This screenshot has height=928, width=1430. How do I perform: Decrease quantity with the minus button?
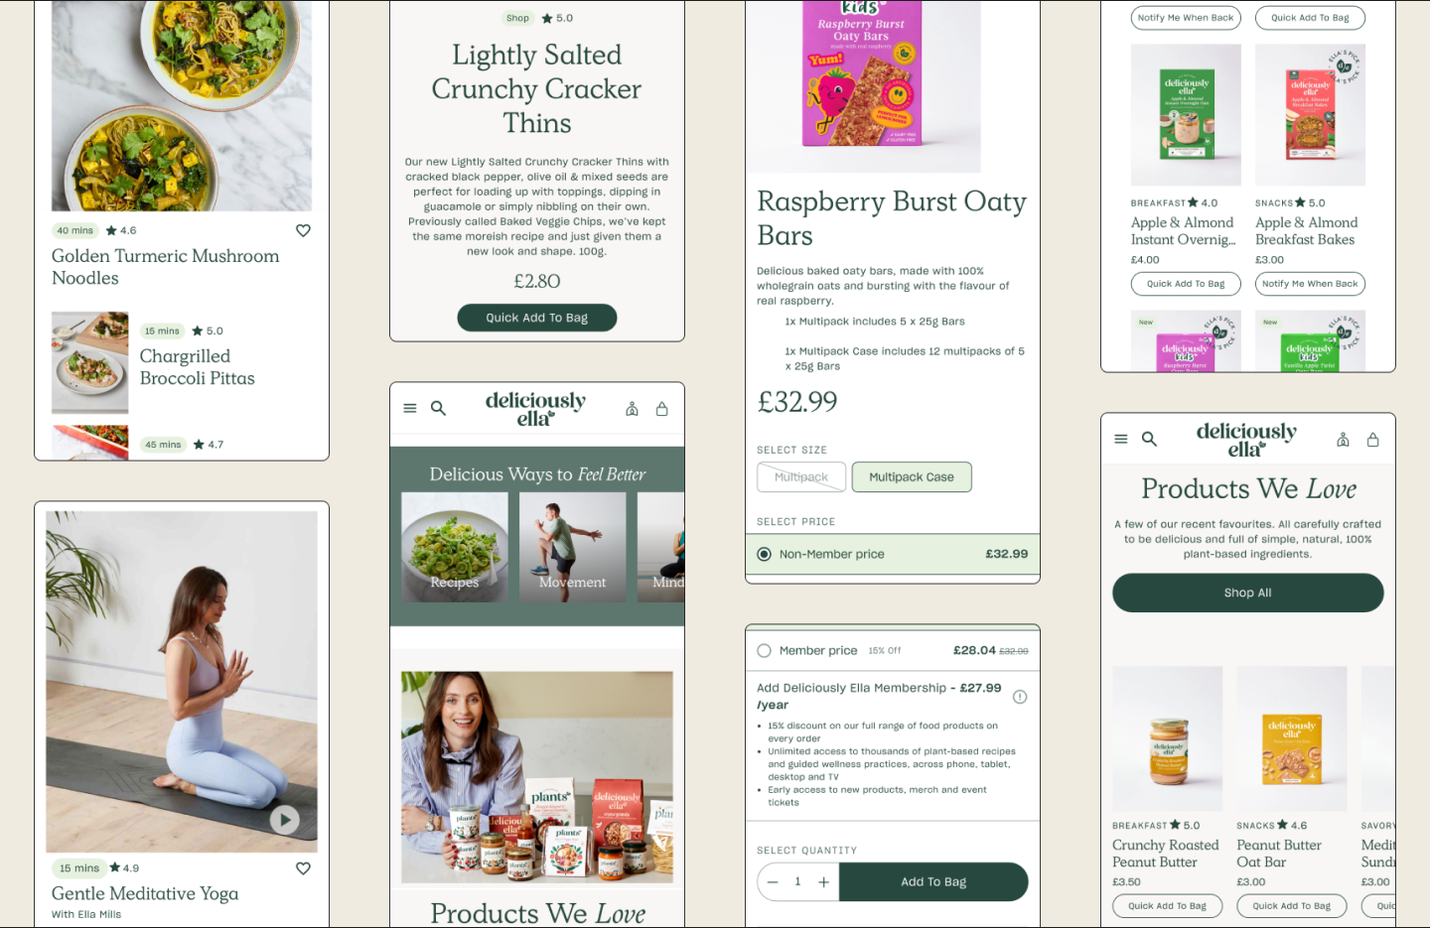(773, 881)
